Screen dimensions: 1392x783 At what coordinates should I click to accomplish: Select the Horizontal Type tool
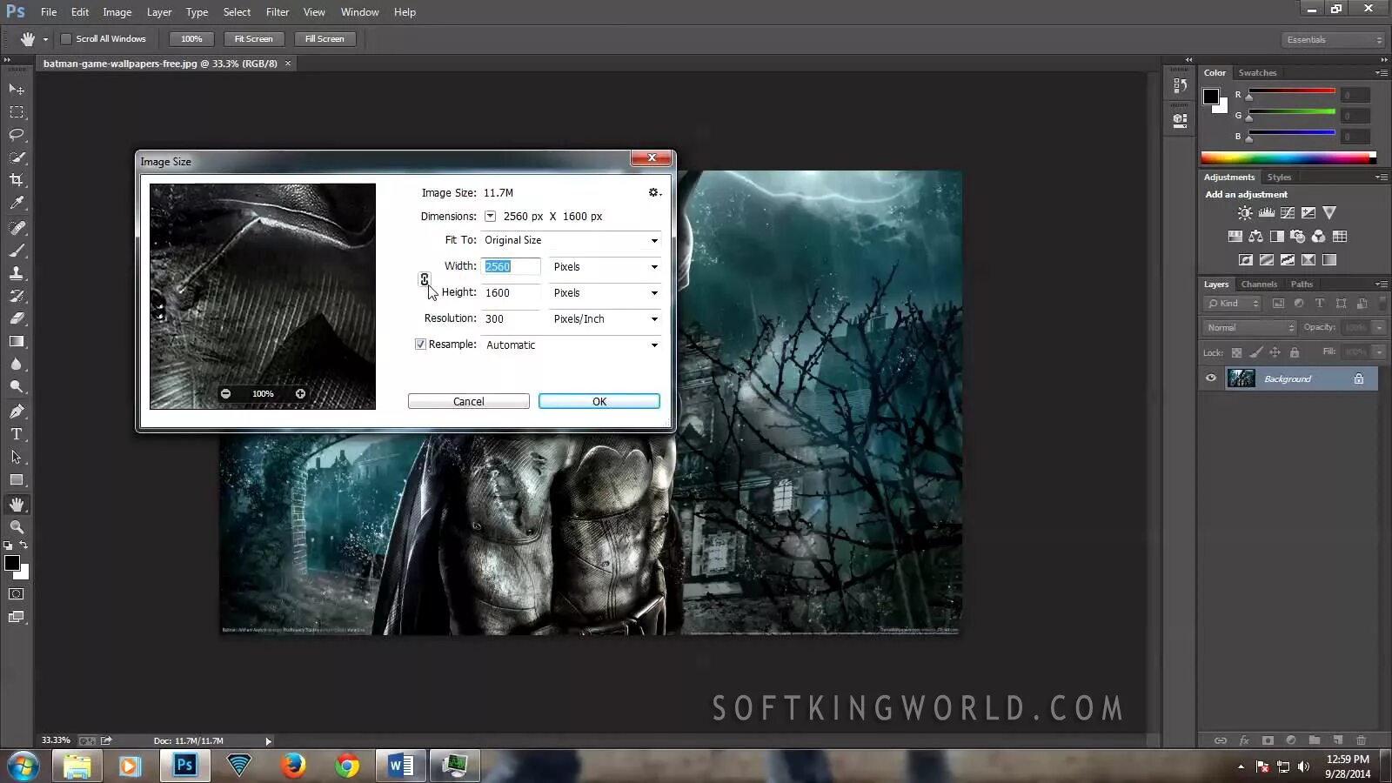pos(17,434)
